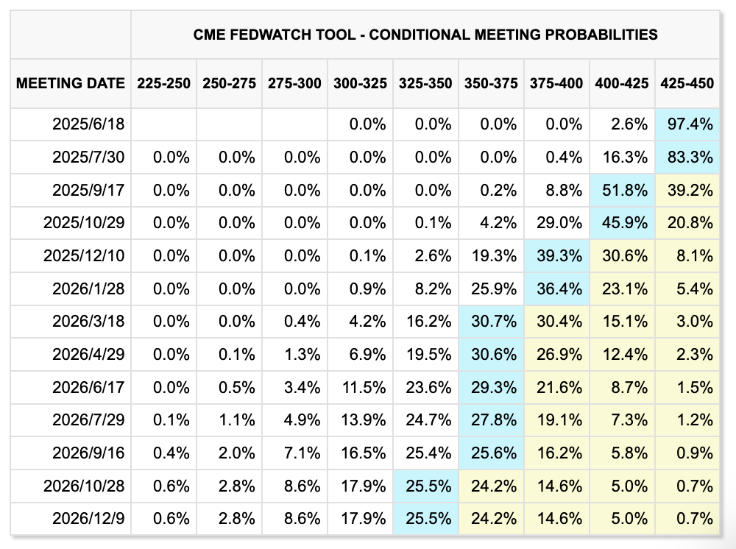Click the 29.3% cell for 2026/6/17
The width and height of the screenshot is (736, 549).
click(x=492, y=388)
